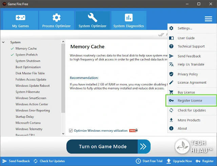
Task: Click the Help Us Translate language icon
Action: point(171,64)
